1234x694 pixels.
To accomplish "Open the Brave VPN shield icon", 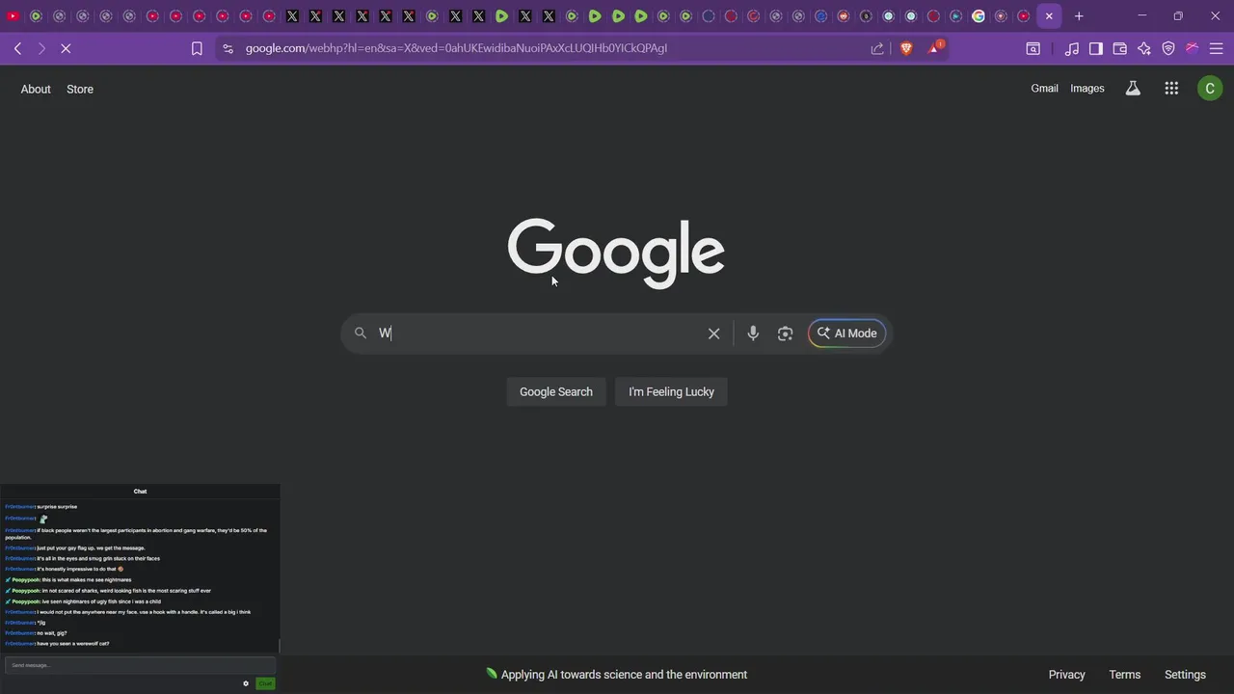I will coord(1168,48).
